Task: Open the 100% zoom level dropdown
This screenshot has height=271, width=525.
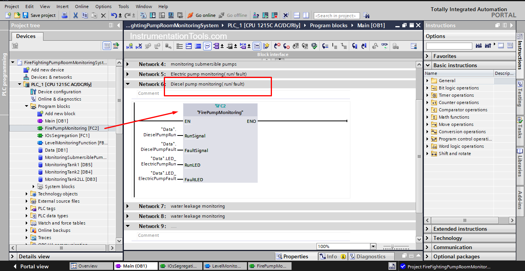Action: pos(373,246)
